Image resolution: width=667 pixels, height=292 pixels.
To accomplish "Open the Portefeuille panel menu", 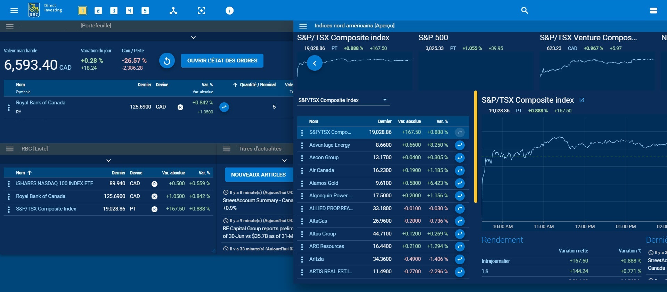I will click(10, 26).
